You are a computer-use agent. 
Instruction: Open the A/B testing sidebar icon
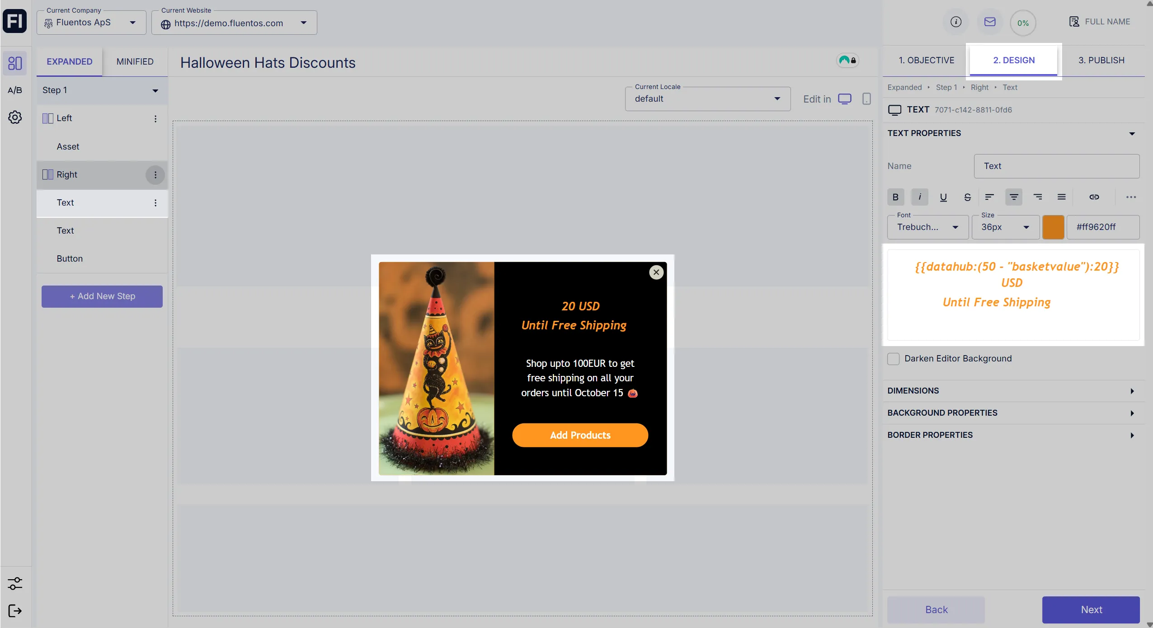point(15,89)
